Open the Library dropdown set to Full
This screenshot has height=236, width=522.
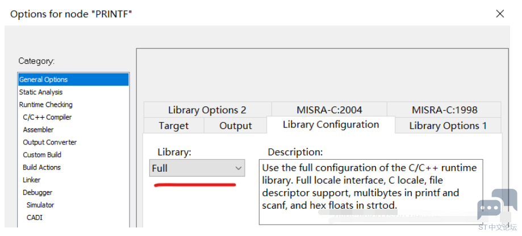click(197, 168)
